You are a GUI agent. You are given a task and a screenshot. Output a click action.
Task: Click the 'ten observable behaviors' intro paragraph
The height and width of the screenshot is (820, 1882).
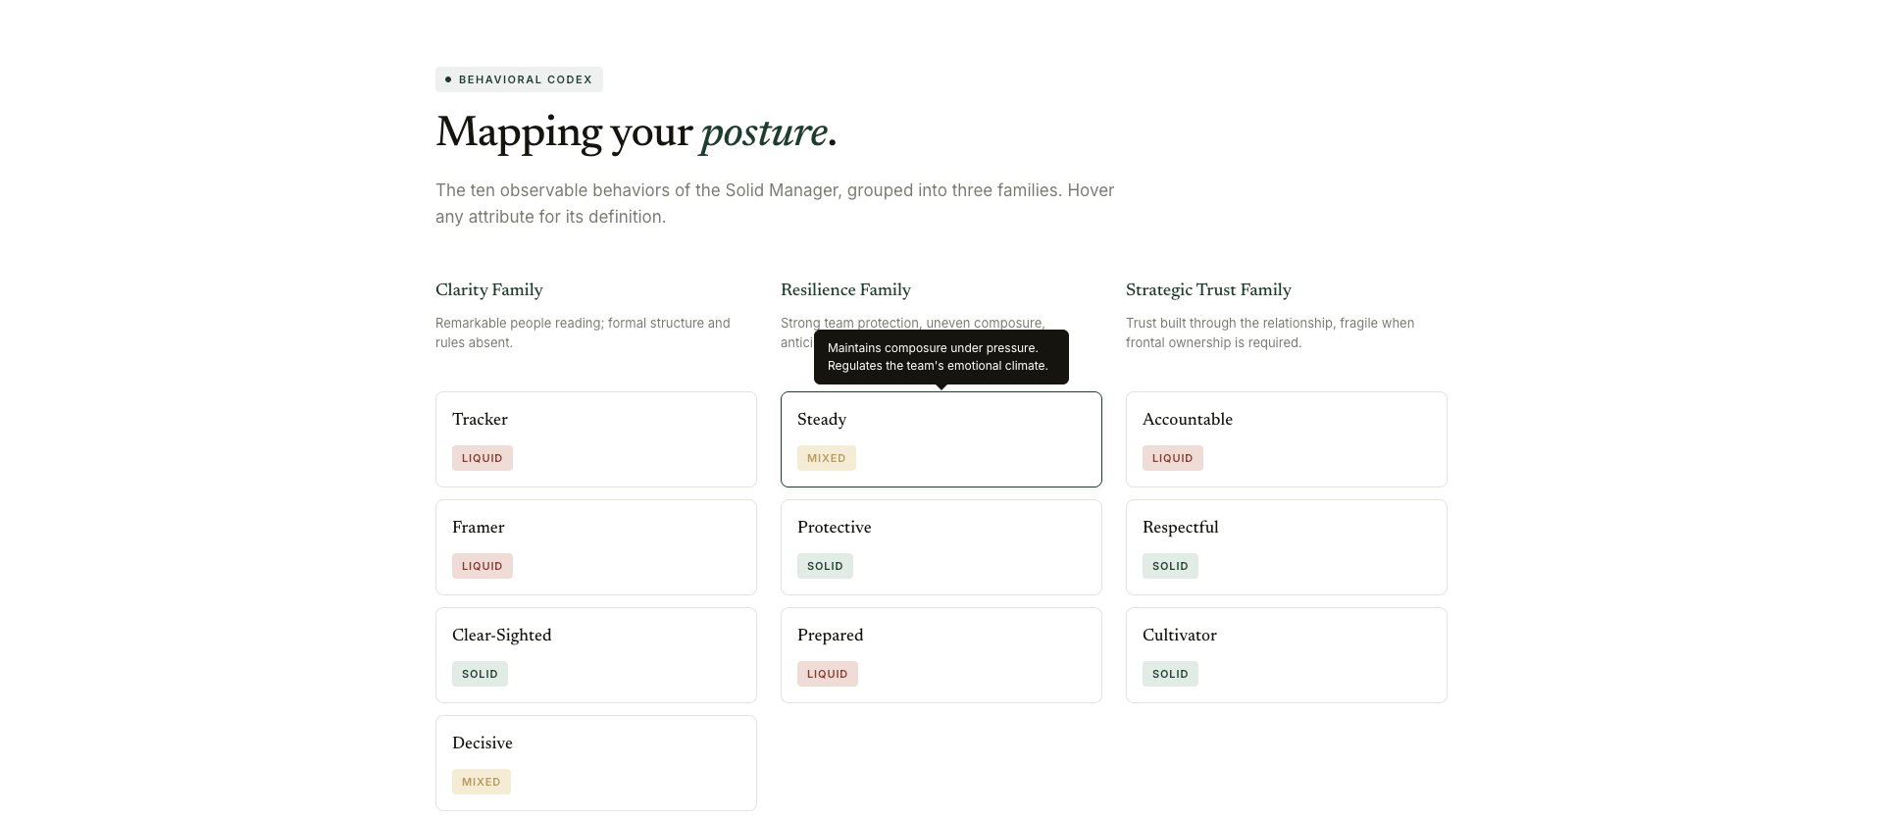[775, 203]
